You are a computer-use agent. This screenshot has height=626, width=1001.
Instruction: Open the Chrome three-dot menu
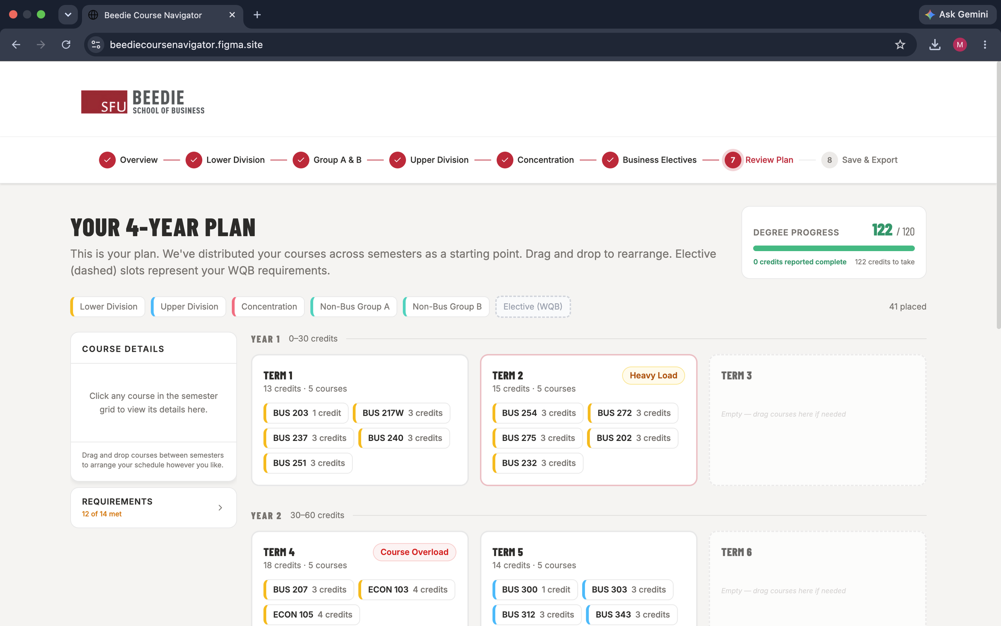click(x=985, y=44)
